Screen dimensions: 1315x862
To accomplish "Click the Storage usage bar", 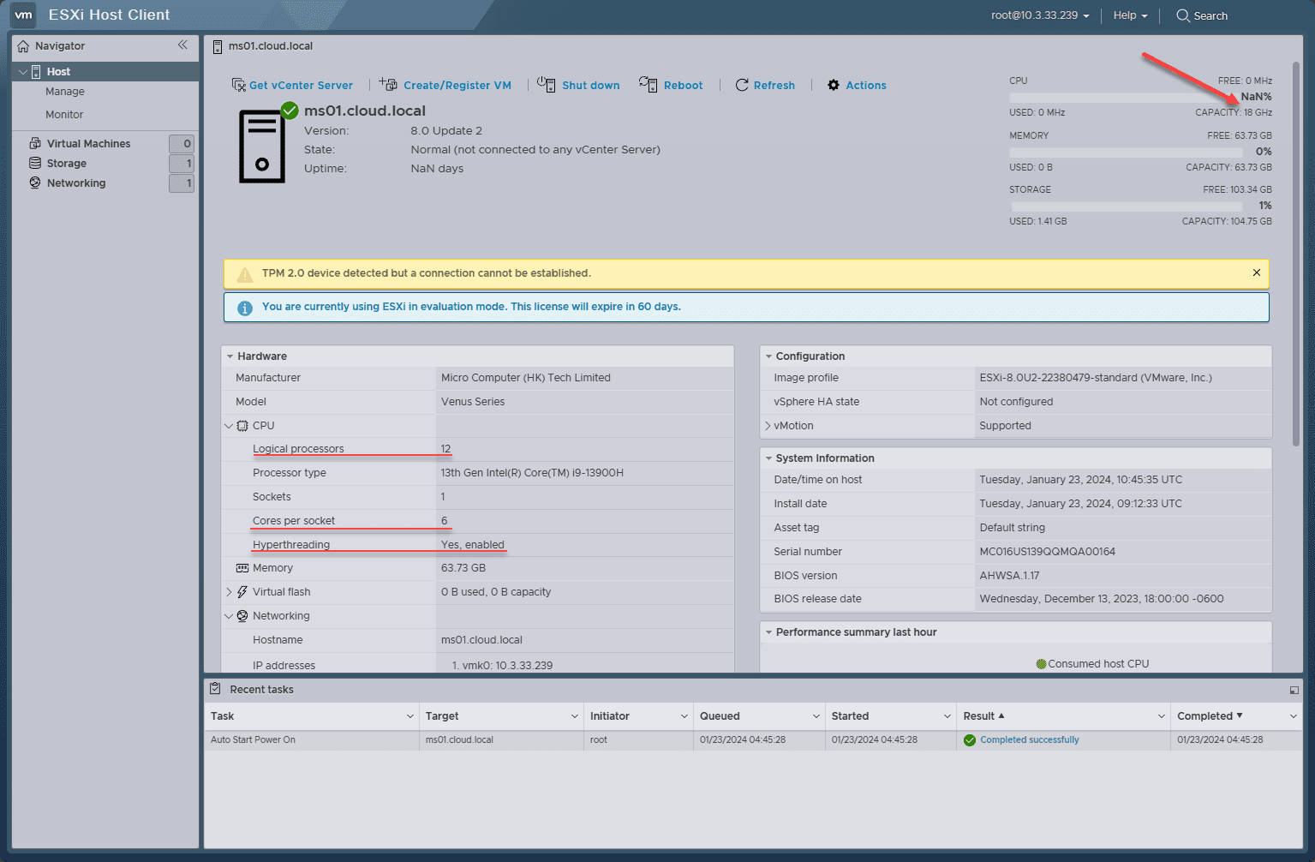I will (1127, 207).
